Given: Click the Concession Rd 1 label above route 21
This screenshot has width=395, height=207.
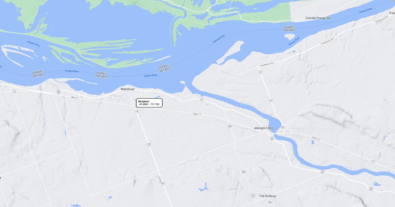Looking at the screenshot, I should [267, 63].
